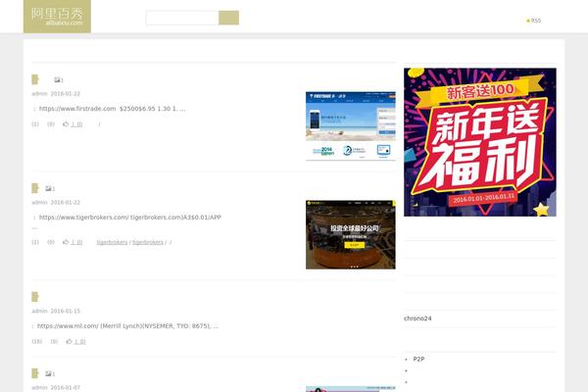Screen dimensions: 588x392
Task: Open the Tiger Brokers dark screenshot thumbnail
Action: (351, 234)
